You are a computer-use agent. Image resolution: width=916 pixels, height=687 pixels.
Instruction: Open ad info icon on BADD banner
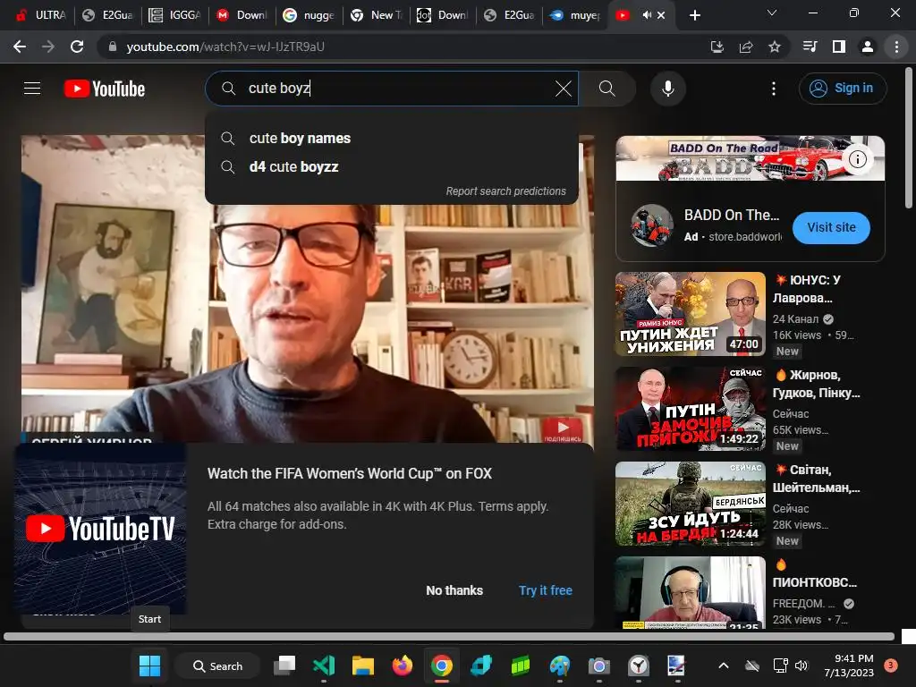point(858,159)
